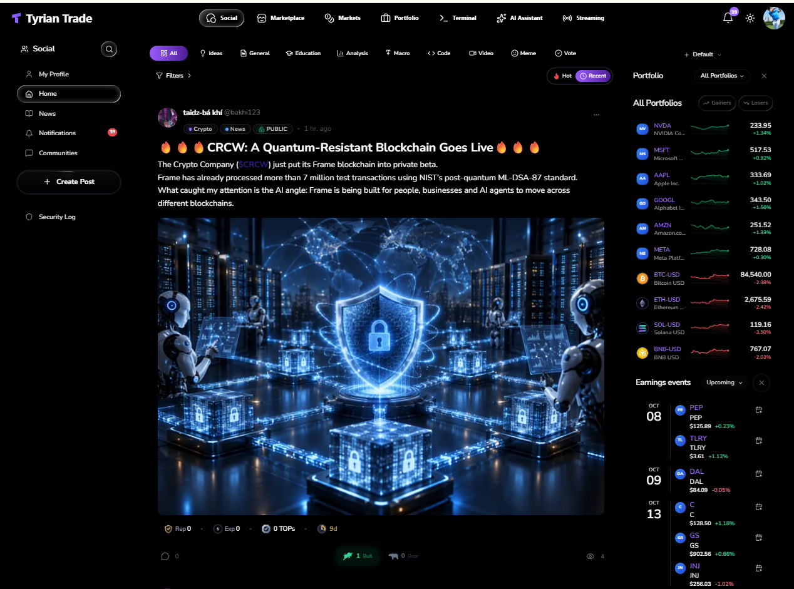Image resolution: width=794 pixels, height=589 pixels.
Task: Click the comment icon under the post
Action: pos(165,556)
